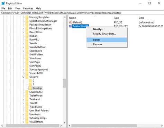Select the (Default) value name
The height and width of the screenshot is (128, 164).
click(x=77, y=22)
